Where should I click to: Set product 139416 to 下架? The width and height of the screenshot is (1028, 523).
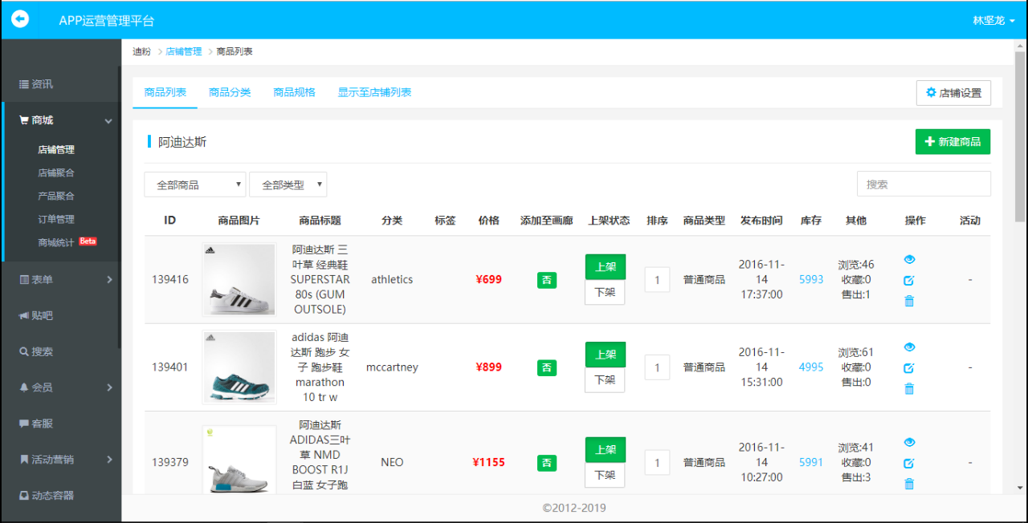tap(605, 292)
